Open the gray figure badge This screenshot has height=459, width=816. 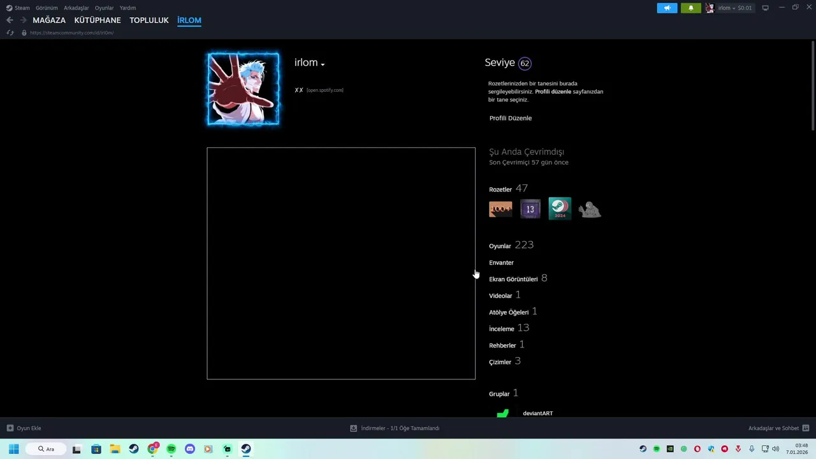pyautogui.click(x=590, y=209)
